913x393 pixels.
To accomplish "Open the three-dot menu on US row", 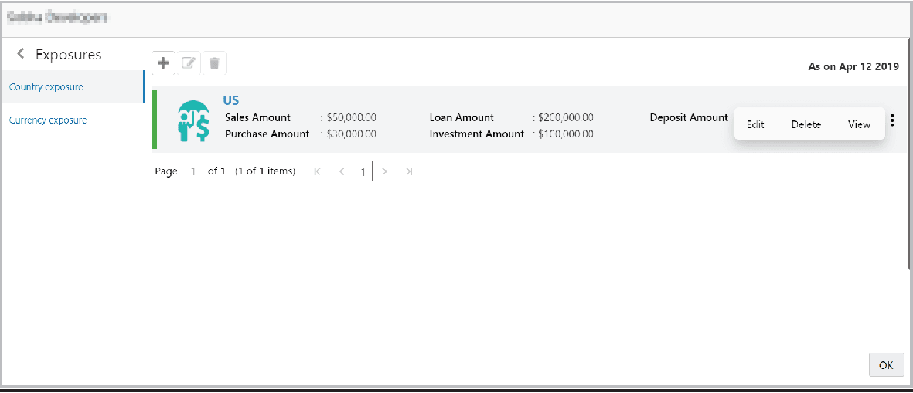I will [x=893, y=120].
